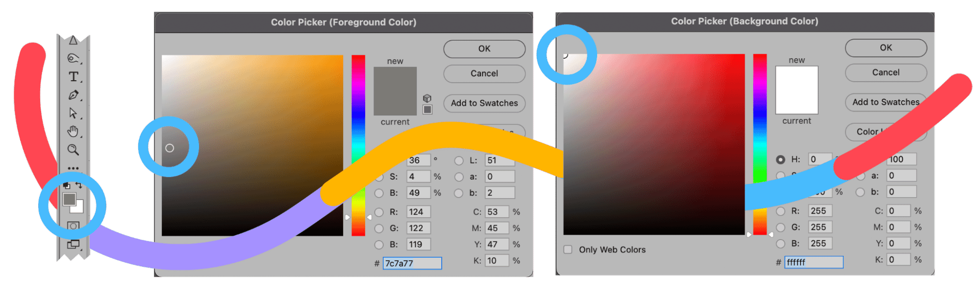Select the Path Selection arrow tool
Screen dimensions: 980x291
(73, 113)
